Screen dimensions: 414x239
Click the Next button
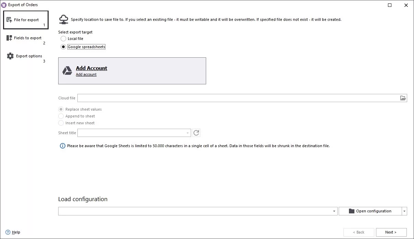(391, 232)
